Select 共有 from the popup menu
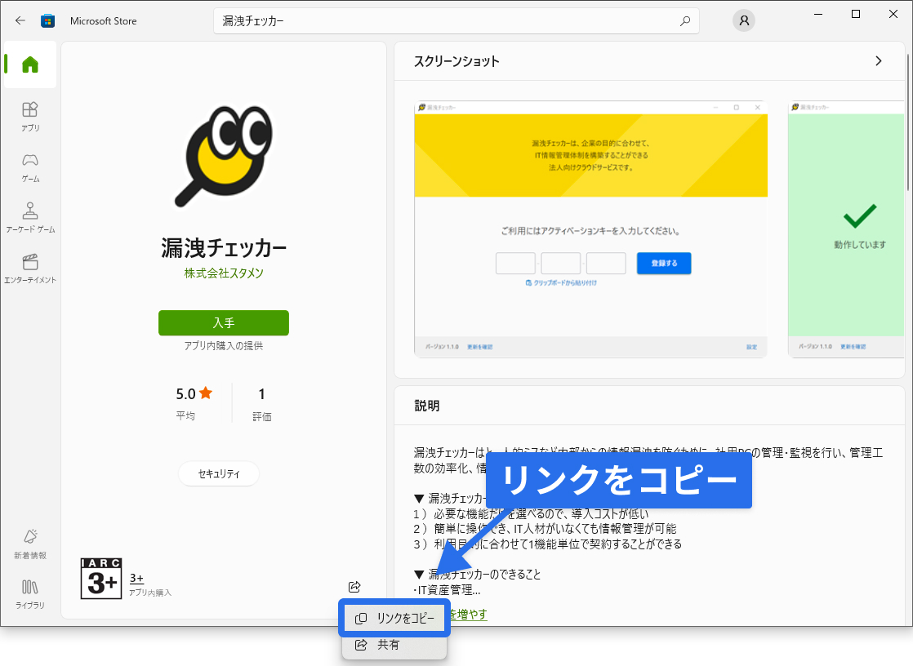This screenshot has width=913, height=666. (394, 645)
